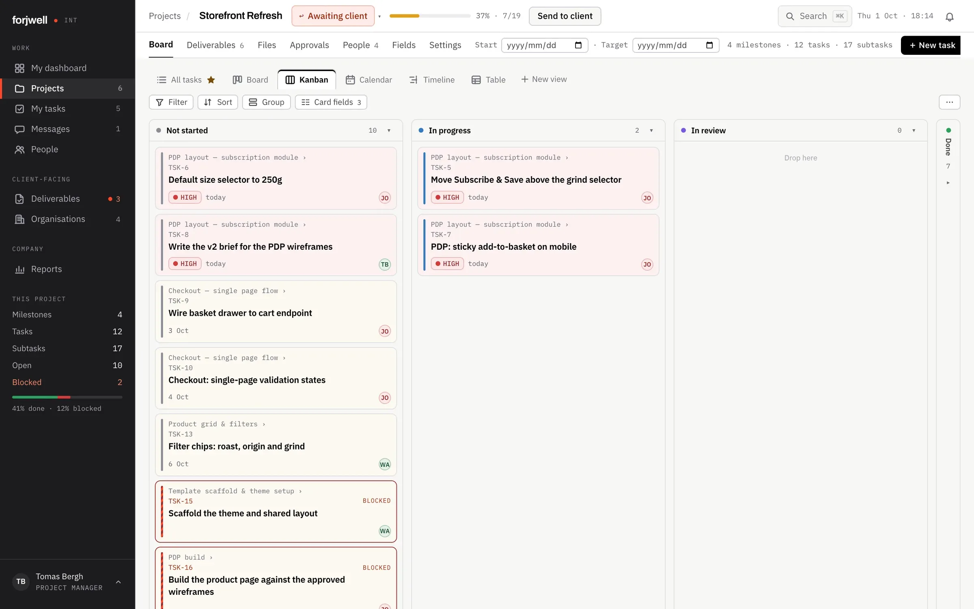Viewport: 974px width, 609px height.
Task: Click the Filter button
Action: [171, 102]
